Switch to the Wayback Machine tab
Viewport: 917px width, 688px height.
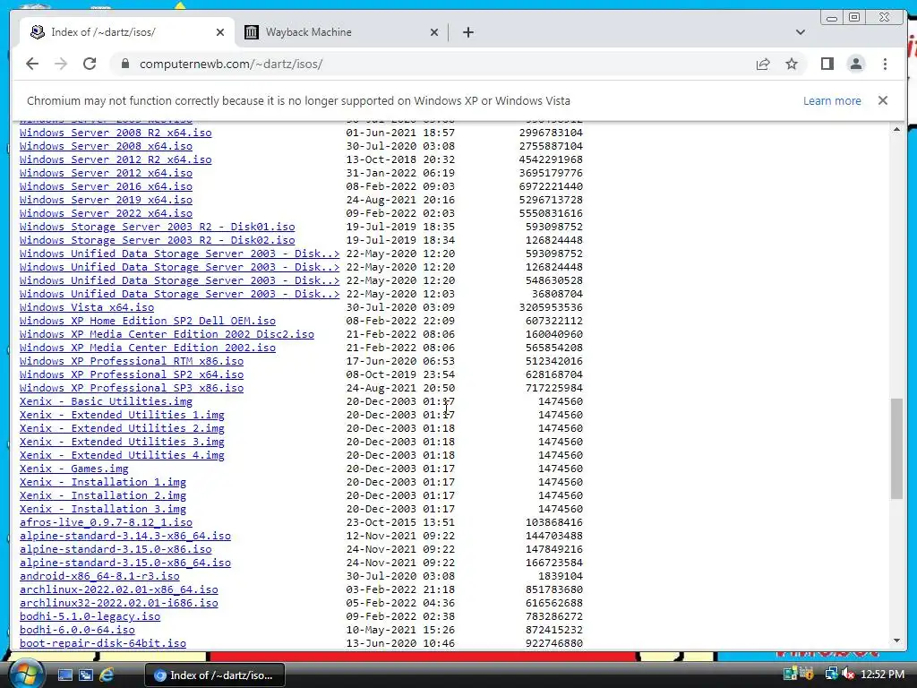[x=340, y=32]
